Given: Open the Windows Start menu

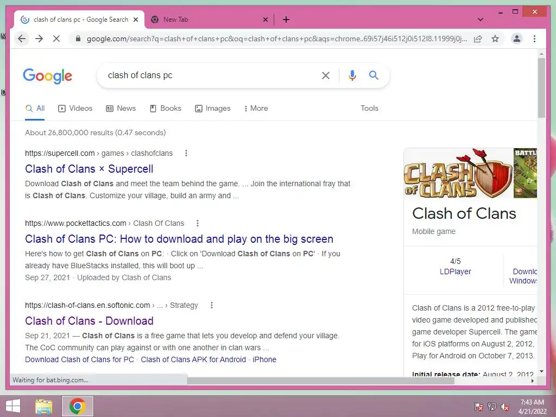Looking at the screenshot, I should [x=13, y=406].
